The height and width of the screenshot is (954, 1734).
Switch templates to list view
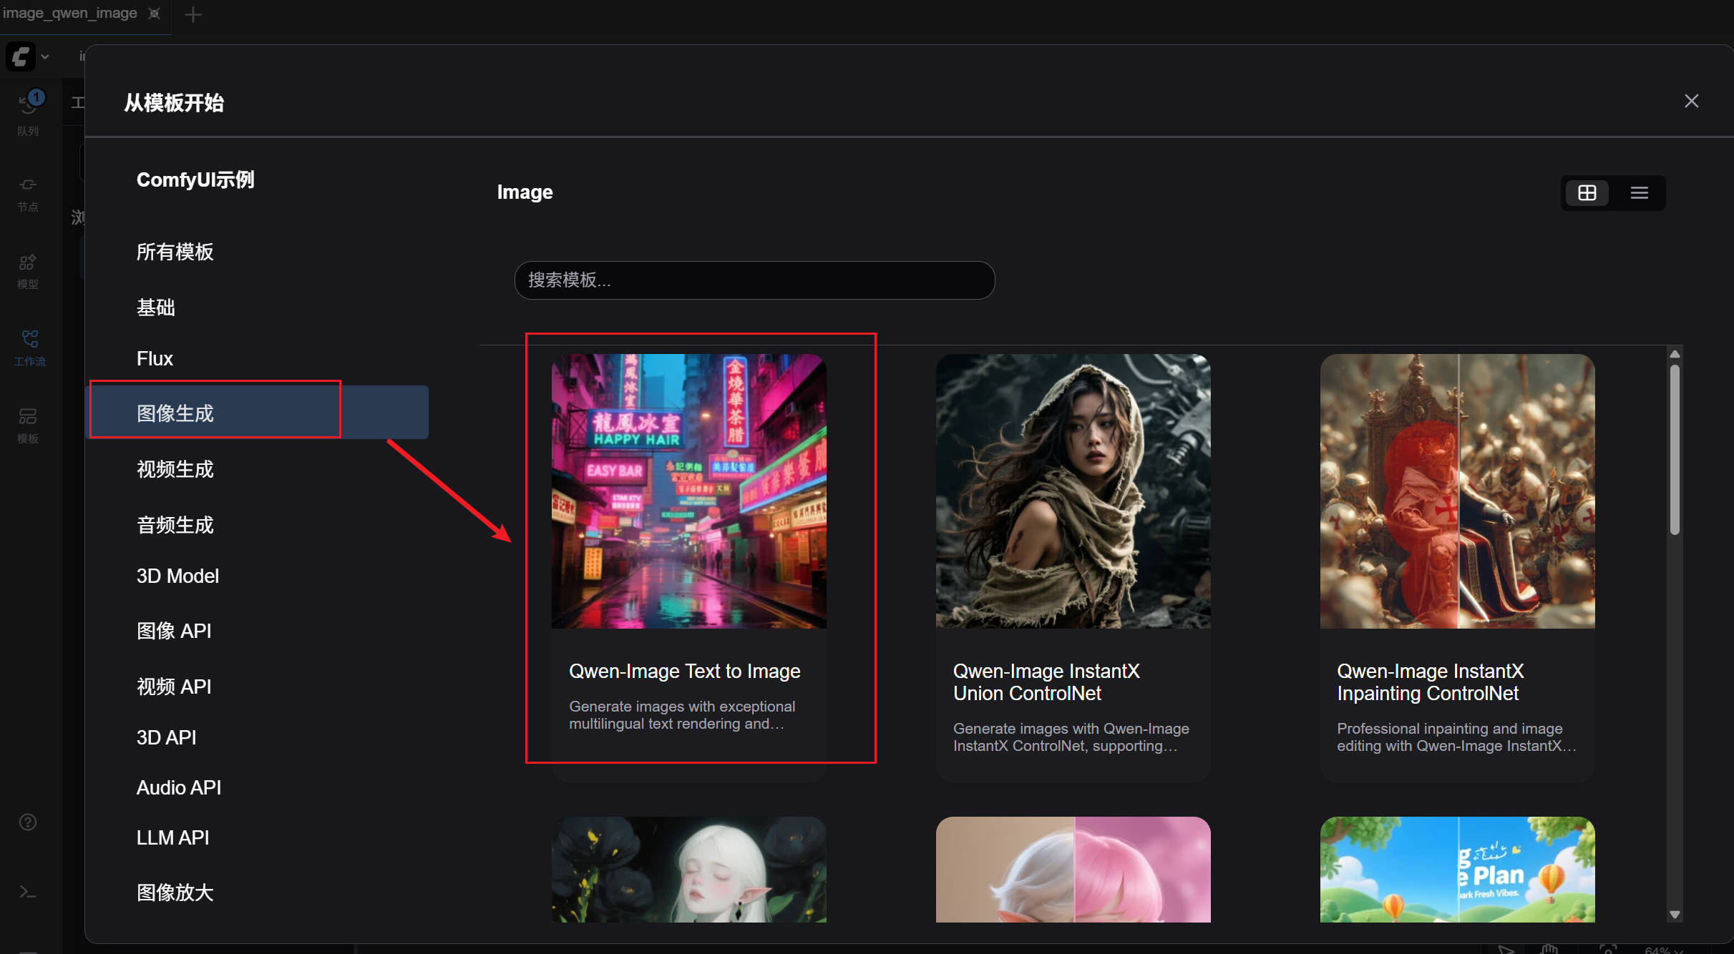(1639, 192)
